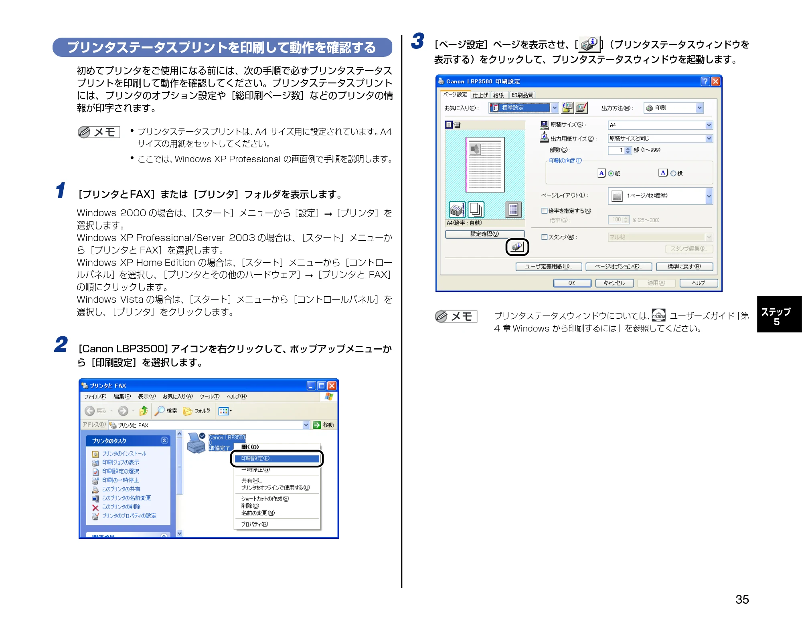Screen dimensions: 802x623
Task: Switch to the 仕上げ tab
Action: [x=480, y=95]
